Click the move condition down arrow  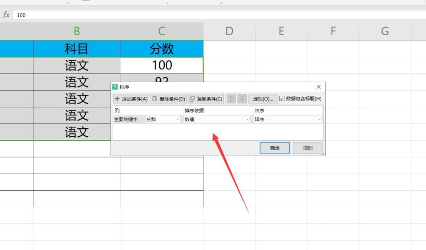tap(242, 99)
